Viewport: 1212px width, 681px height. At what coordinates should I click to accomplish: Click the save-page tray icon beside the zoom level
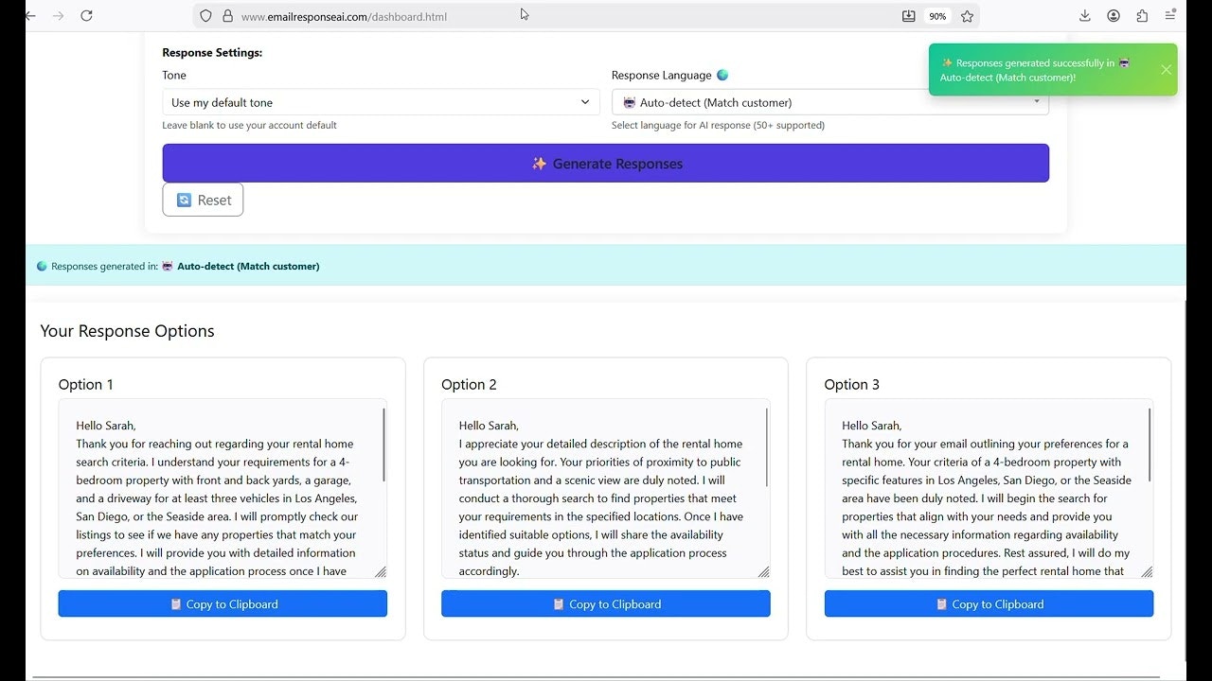(908, 16)
